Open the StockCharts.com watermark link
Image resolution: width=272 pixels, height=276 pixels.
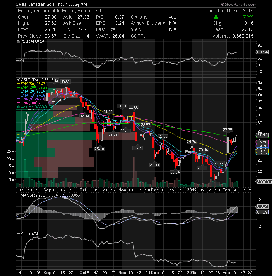(x=239, y=4)
